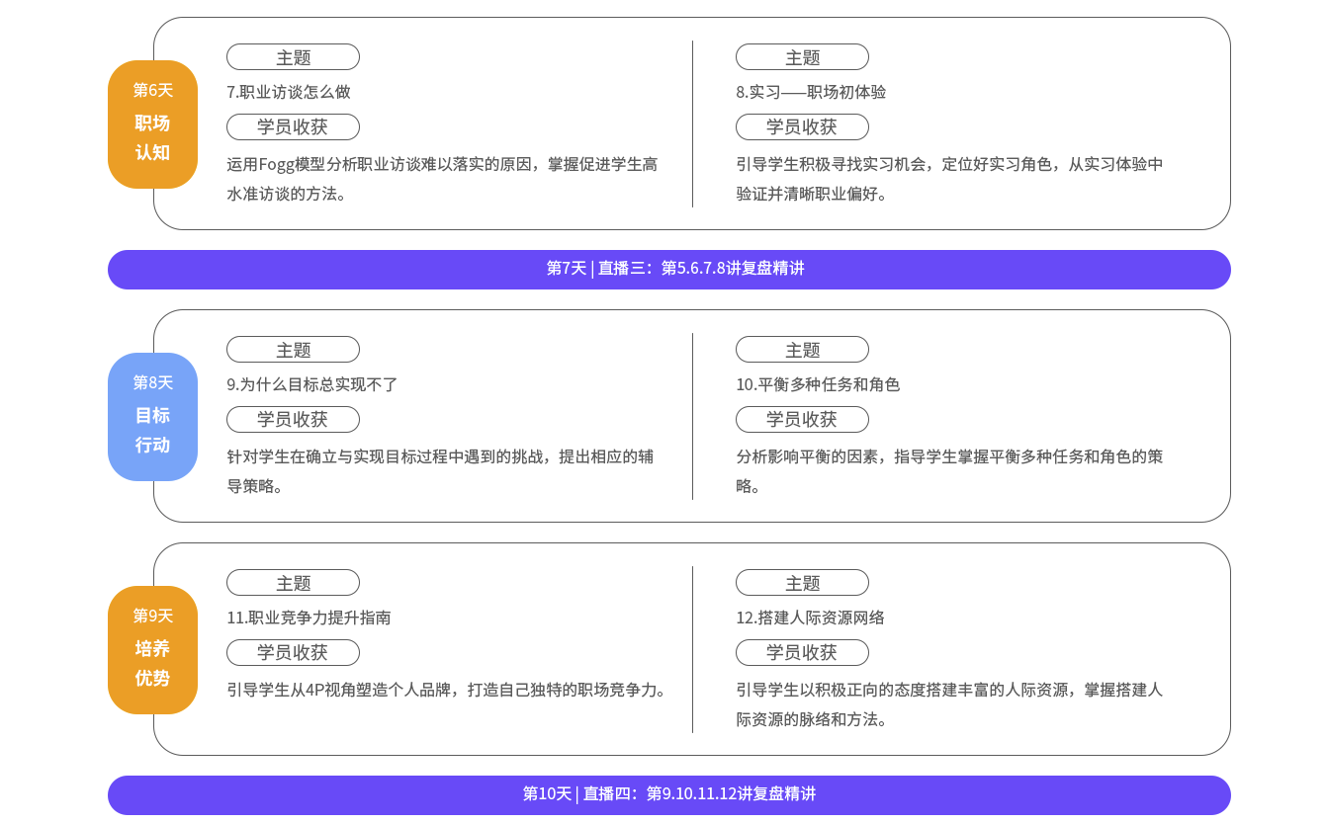This screenshot has width=1327, height=824.
Task: Click 主题 pill above 11.职业竞争力提升指南
Action: (x=293, y=583)
